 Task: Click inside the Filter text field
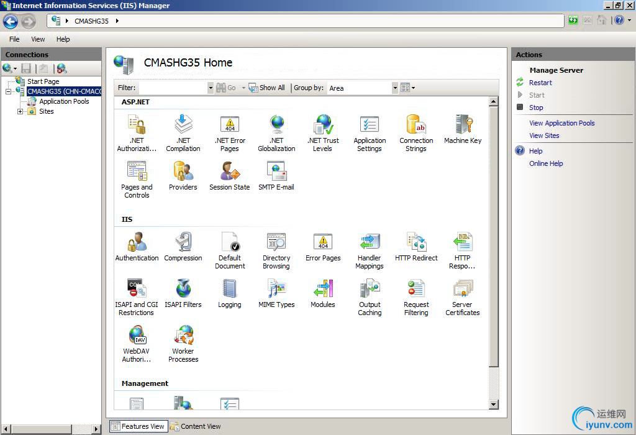173,88
